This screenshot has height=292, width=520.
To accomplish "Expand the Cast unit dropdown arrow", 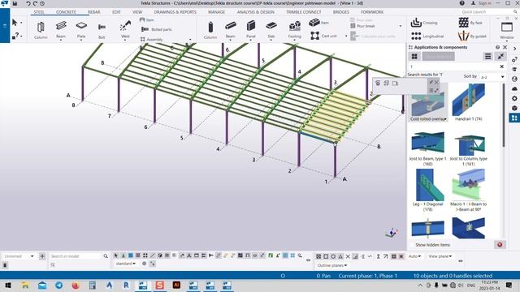I will [x=346, y=36].
